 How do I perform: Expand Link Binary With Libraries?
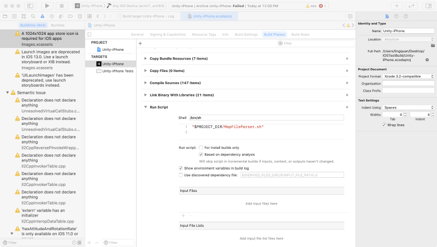[145, 95]
